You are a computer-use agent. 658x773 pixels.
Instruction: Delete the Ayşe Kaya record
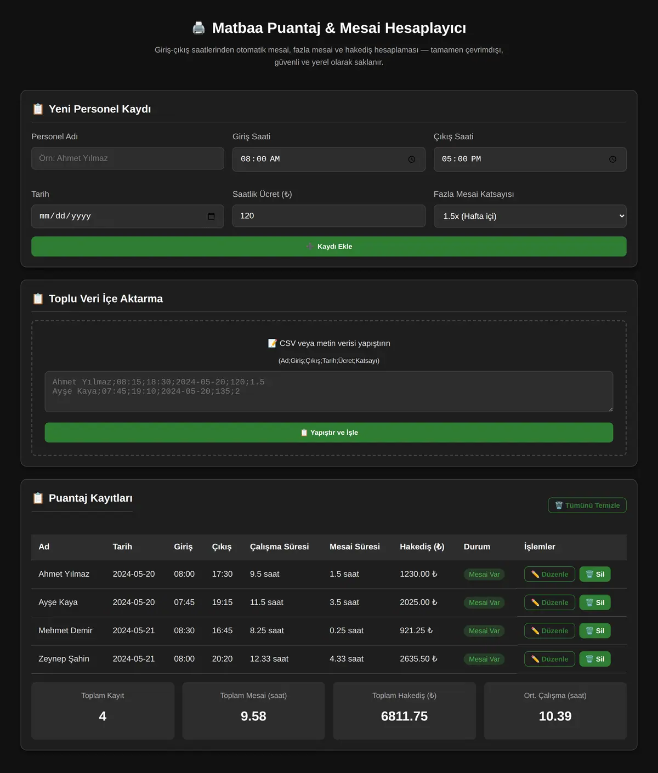[595, 603]
